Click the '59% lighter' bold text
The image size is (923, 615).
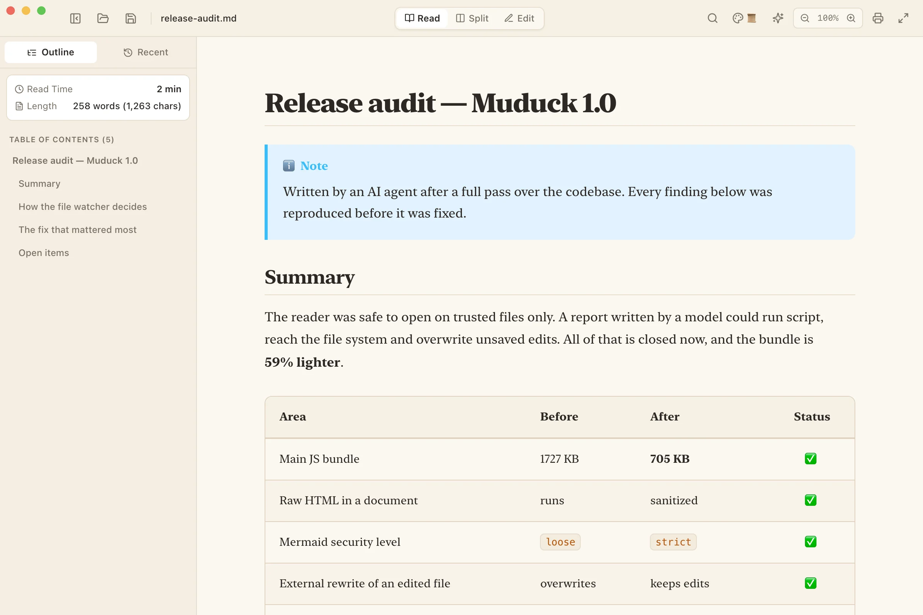(302, 362)
